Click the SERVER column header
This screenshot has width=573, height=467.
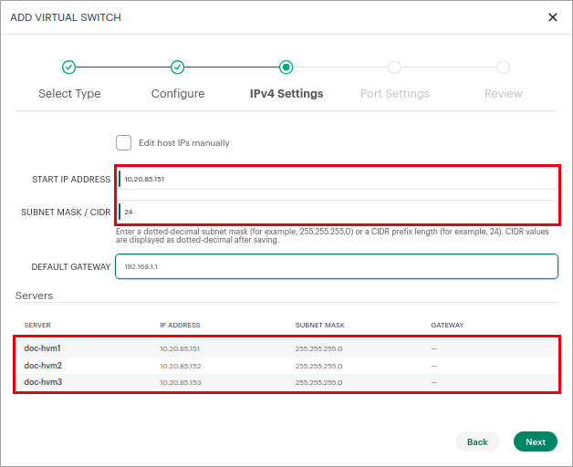(x=37, y=326)
